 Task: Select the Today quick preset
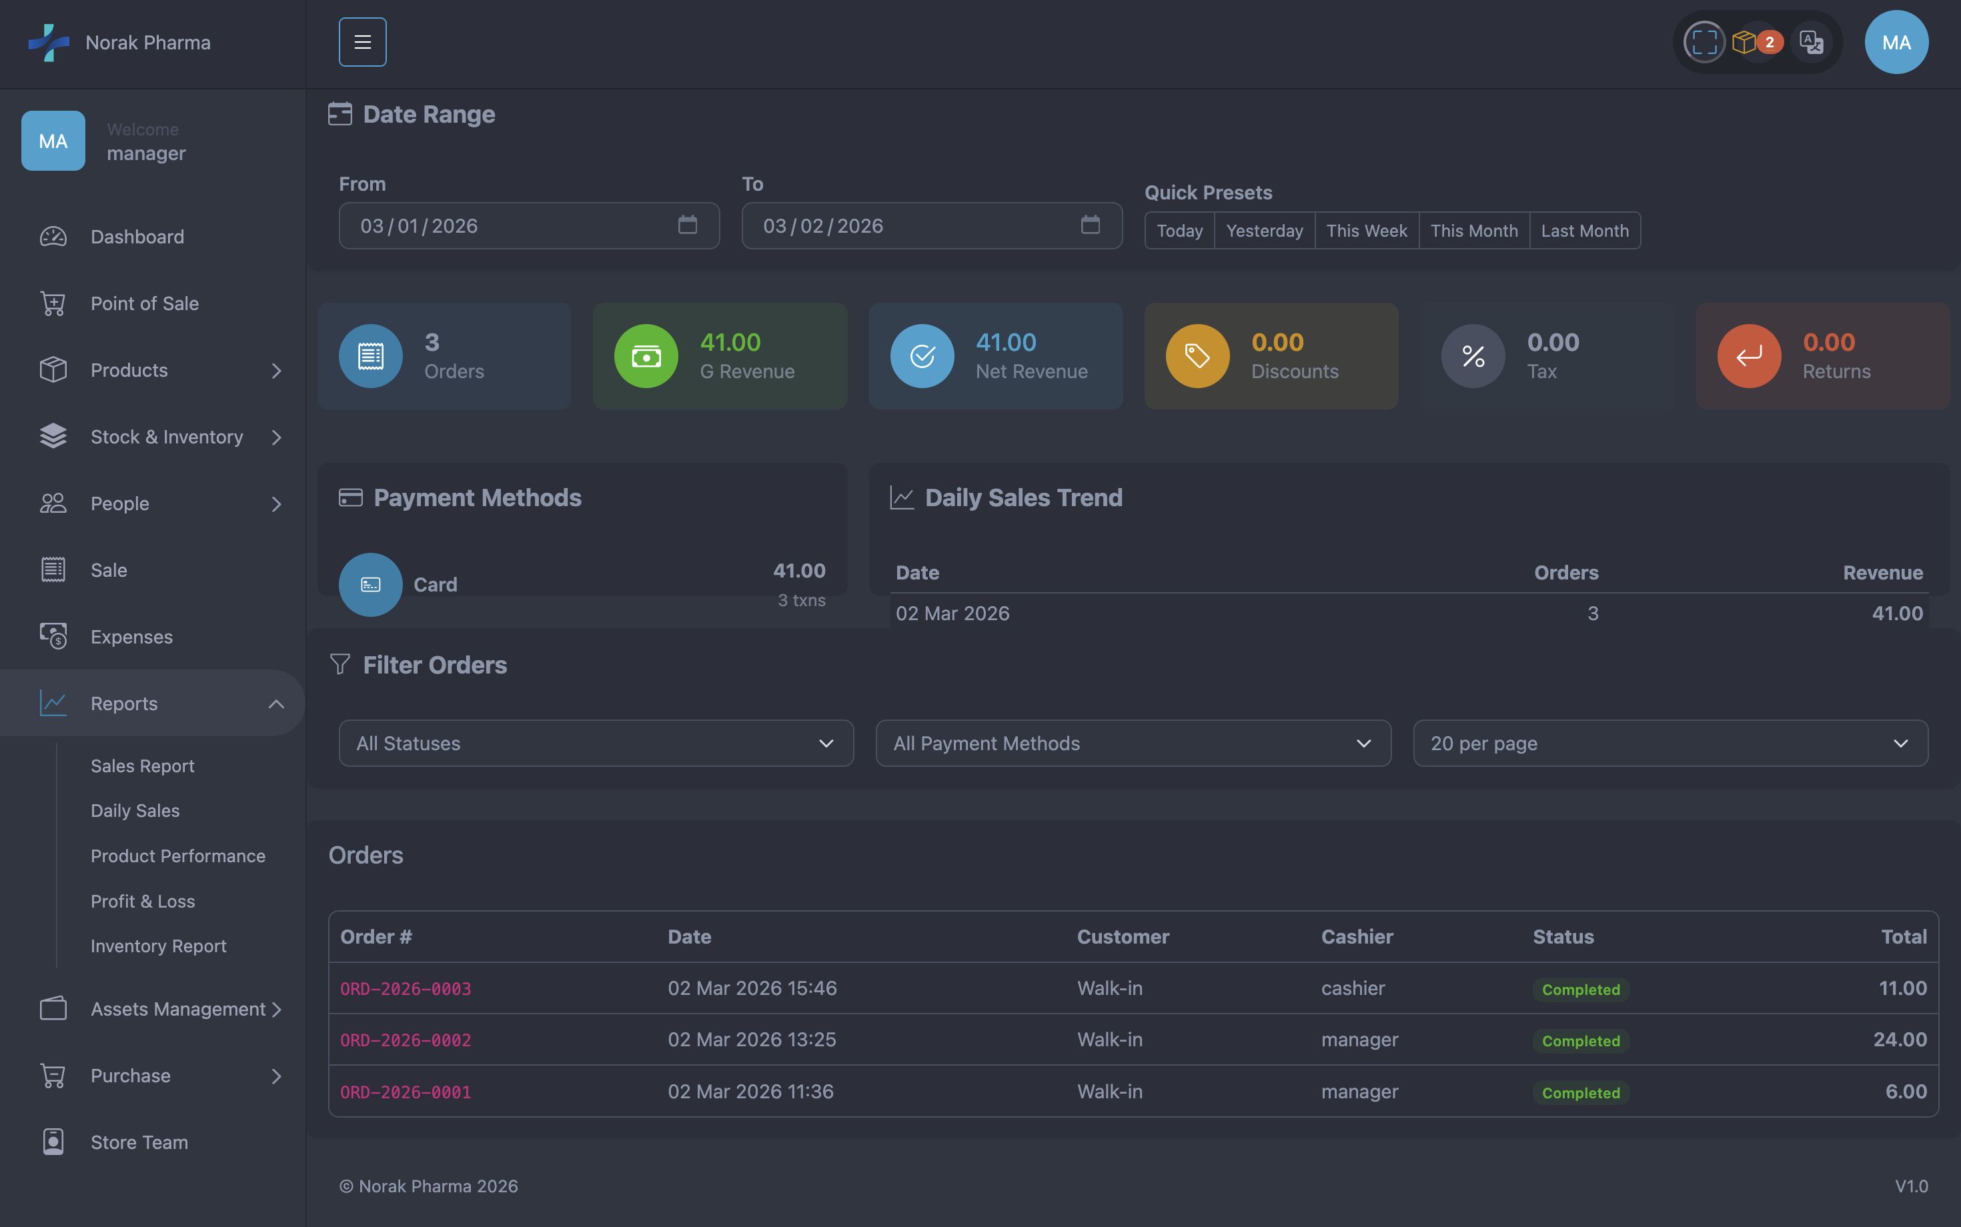pos(1179,231)
